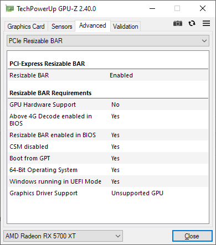Select the CSM disabled row
216x245 pixels.
pos(108,147)
